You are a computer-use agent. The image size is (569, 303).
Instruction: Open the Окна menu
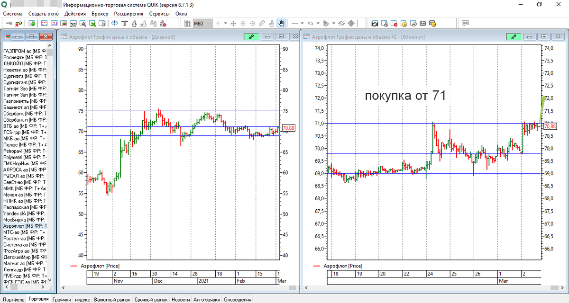pos(181,14)
